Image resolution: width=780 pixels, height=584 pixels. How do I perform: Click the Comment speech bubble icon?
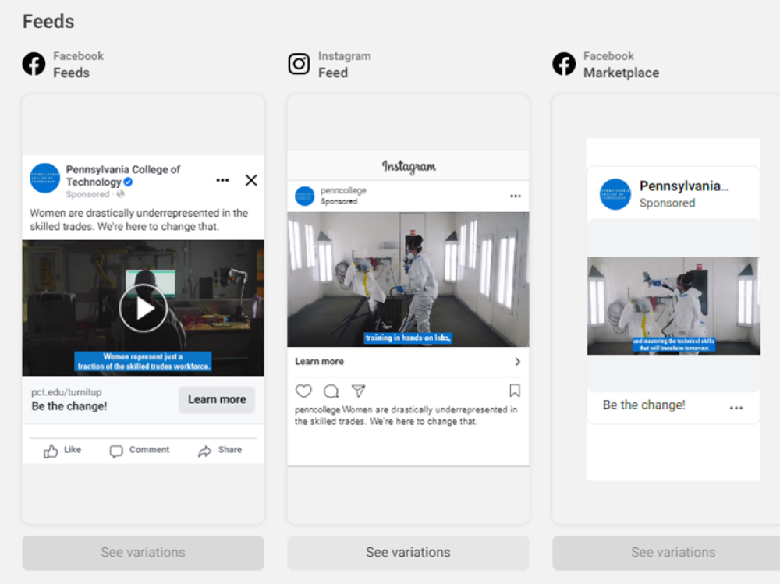[x=116, y=451]
